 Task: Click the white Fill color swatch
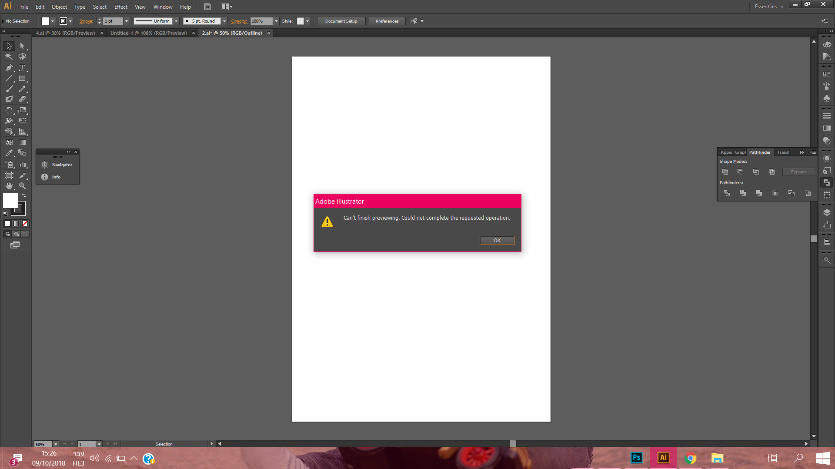10,200
